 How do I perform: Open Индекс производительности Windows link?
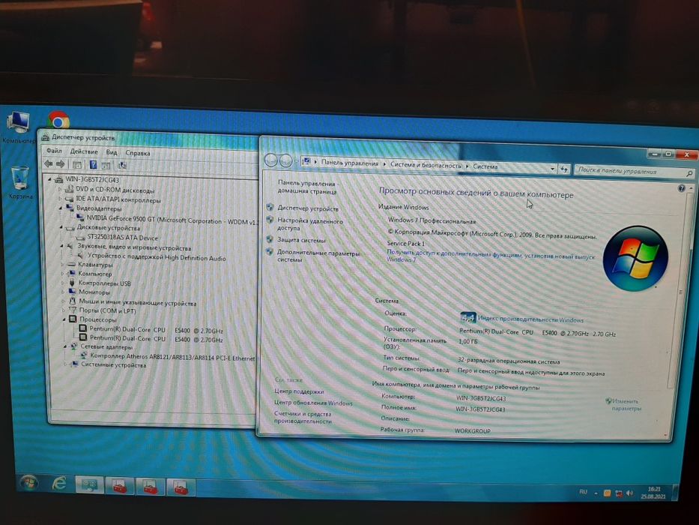pyautogui.click(x=530, y=319)
